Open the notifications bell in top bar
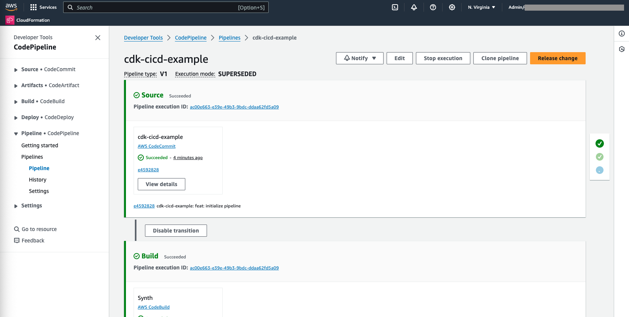 [x=414, y=7]
